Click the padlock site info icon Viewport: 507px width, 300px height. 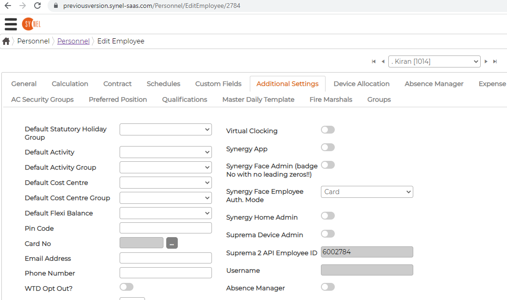tap(55, 6)
